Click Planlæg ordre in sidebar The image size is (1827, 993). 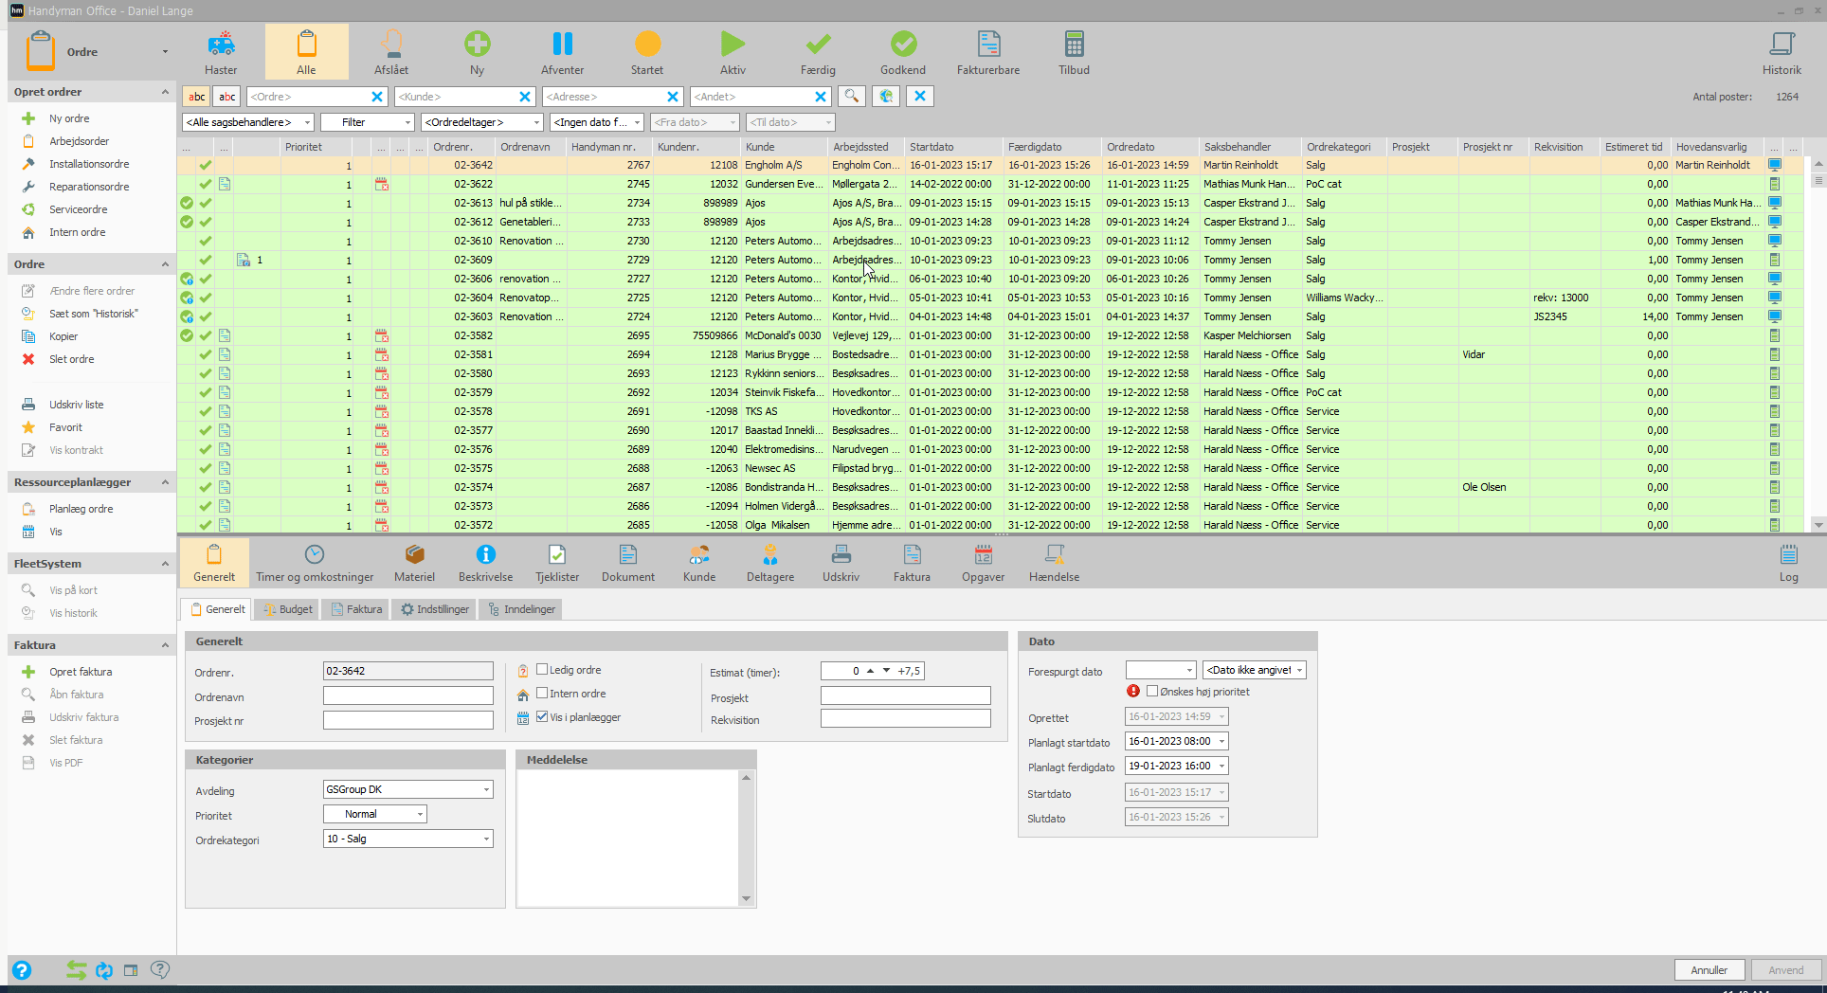point(81,509)
